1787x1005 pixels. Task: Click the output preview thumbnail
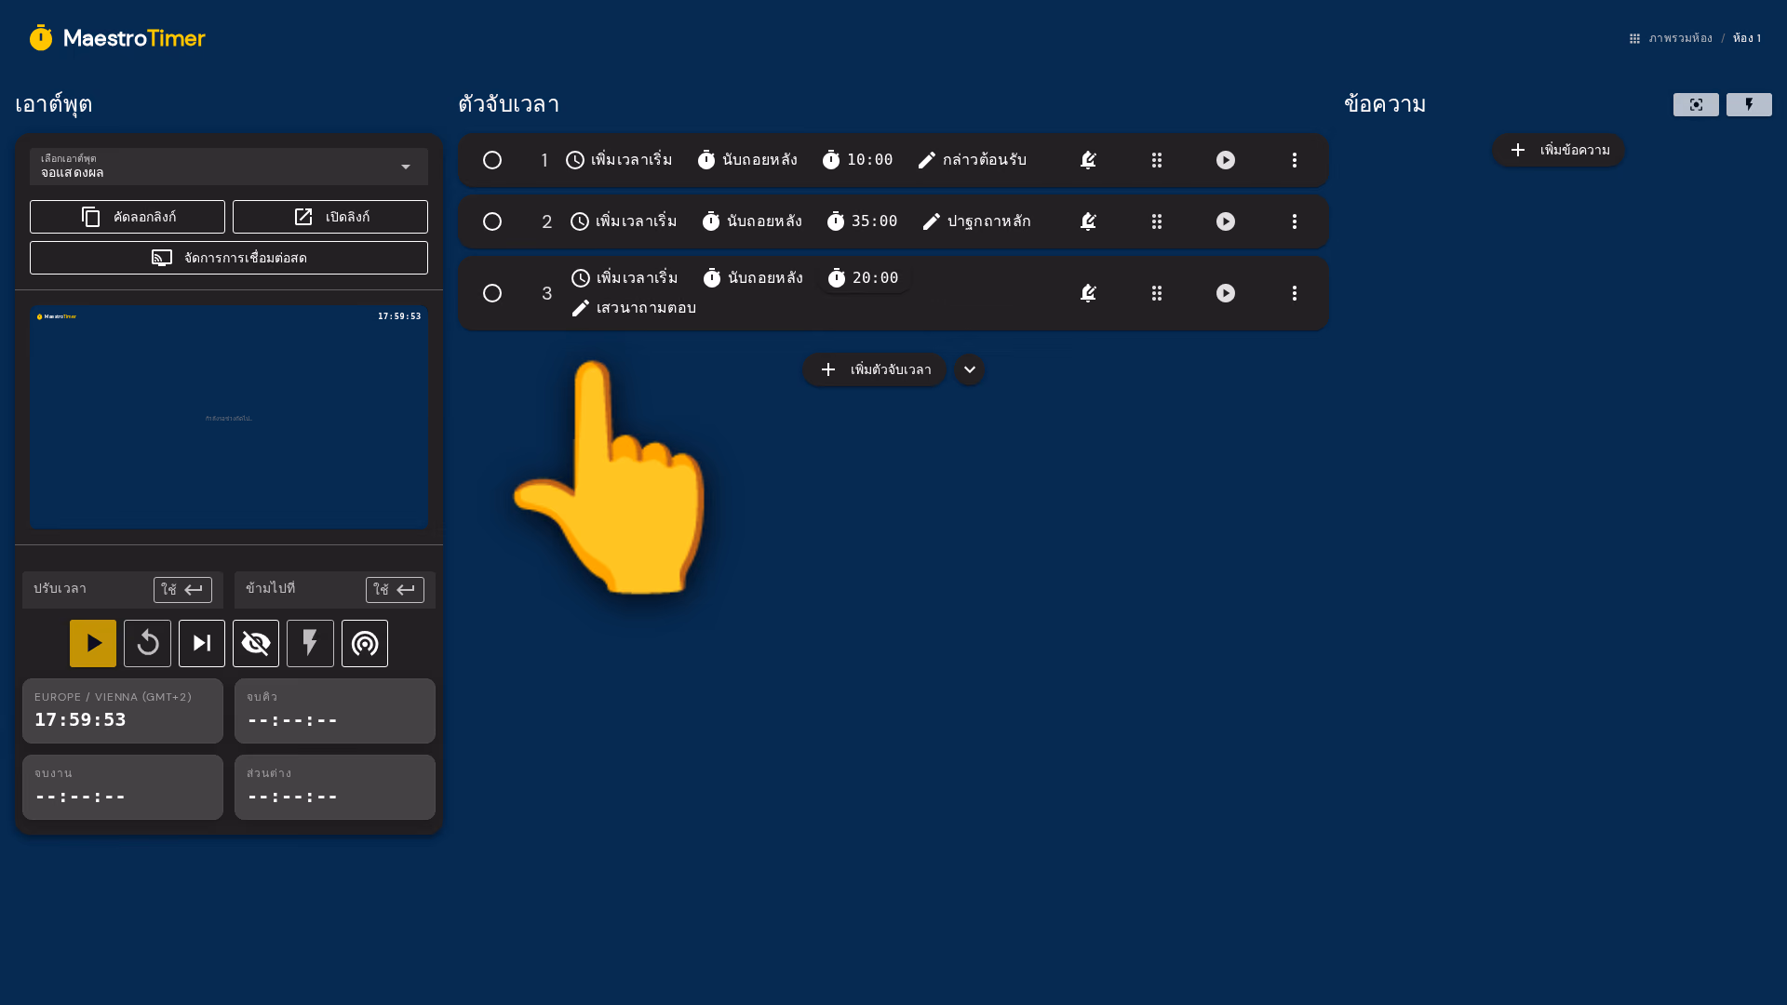(229, 417)
